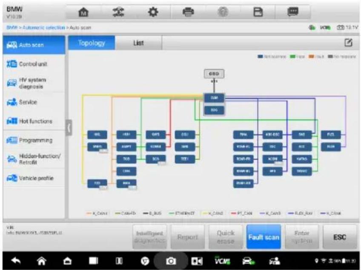Open Service in the sidebar
Viewport: 361px width, 270px height.
pyautogui.click(x=34, y=102)
